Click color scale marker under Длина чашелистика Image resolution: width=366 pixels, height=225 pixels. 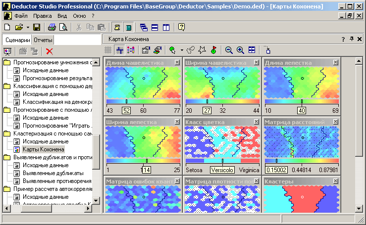coord(126,101)
